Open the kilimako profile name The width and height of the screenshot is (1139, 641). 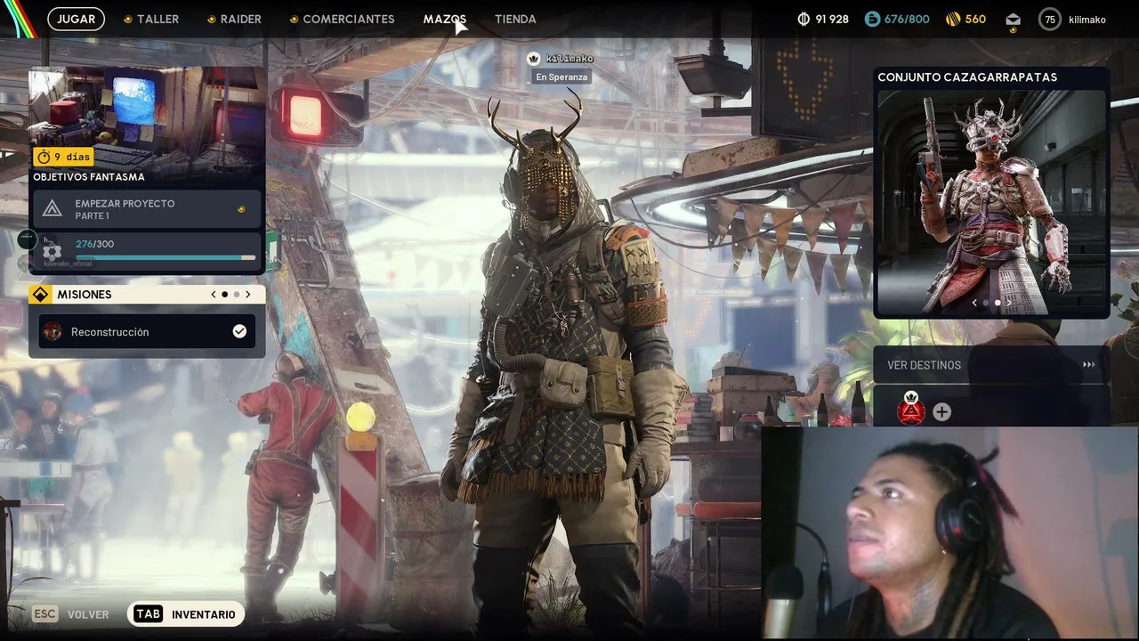click(1087, 20)
